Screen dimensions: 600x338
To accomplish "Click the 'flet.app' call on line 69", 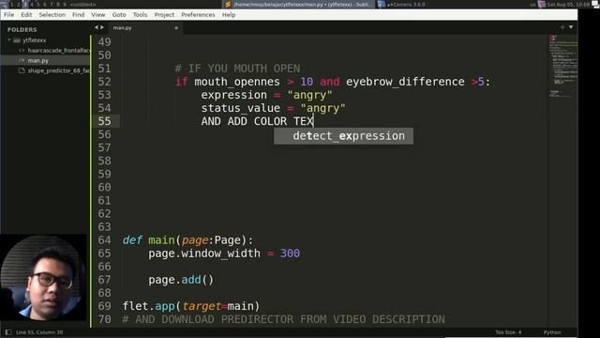I will coord(191,306).
